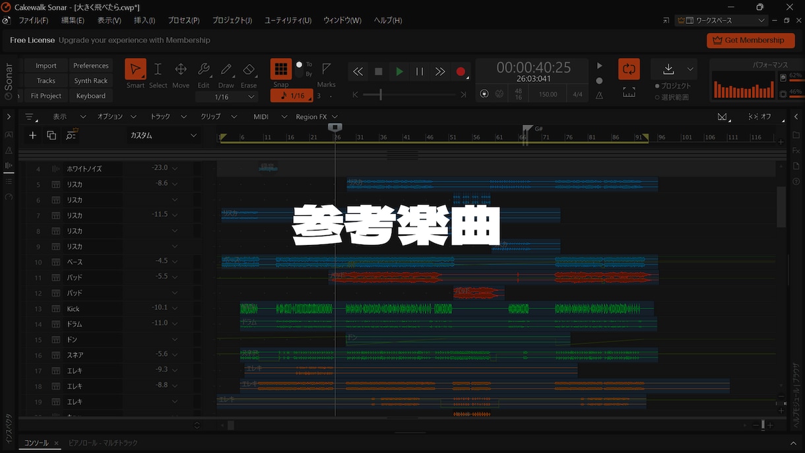Open the Marks flag tool
The width and height of the screenshot is (805, 453).
326,69
